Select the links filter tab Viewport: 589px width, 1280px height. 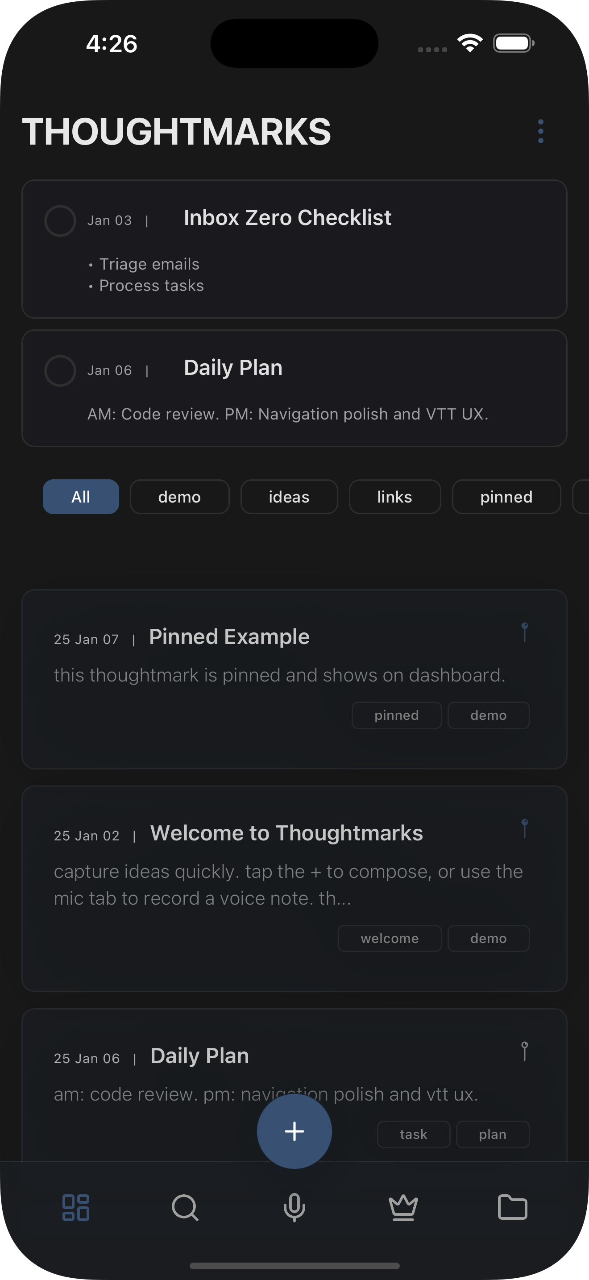pos(395,496)
